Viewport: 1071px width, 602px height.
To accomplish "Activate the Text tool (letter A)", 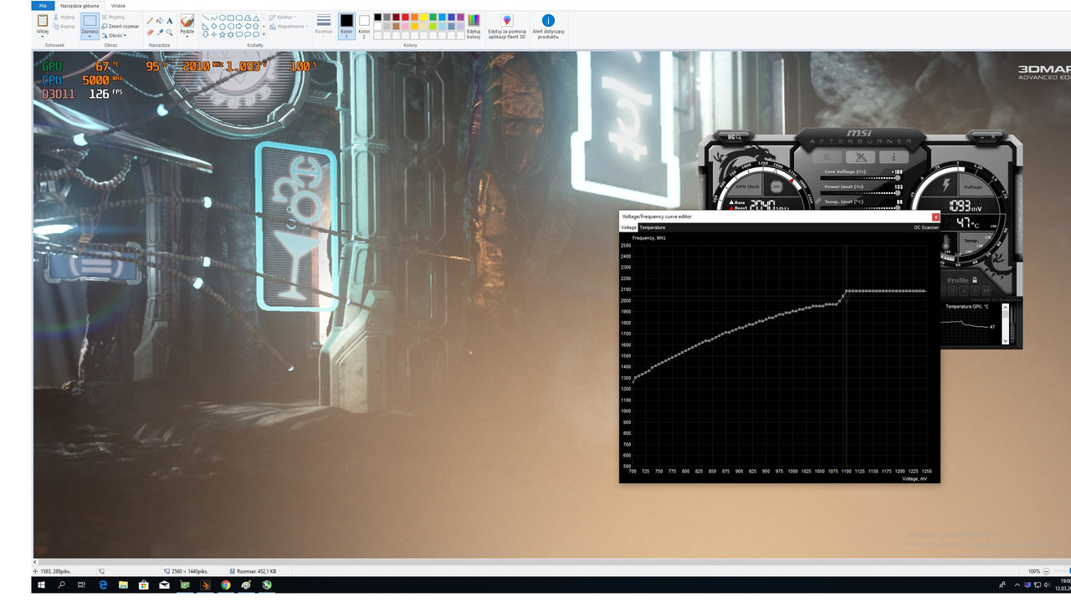I will [170, 21].
